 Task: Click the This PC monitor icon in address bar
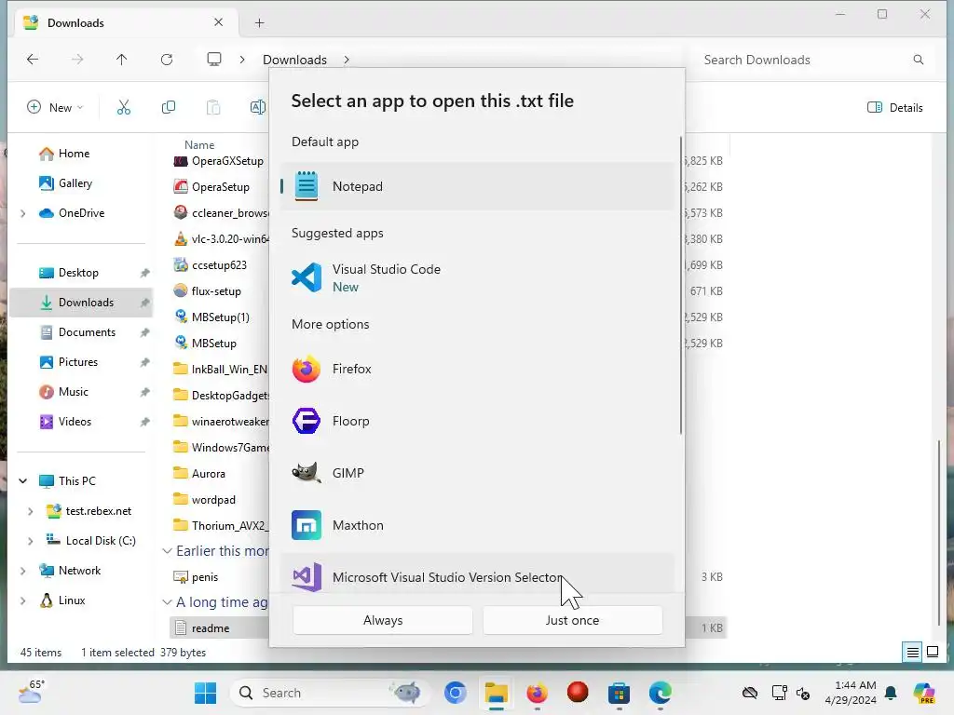click(214, 60)
